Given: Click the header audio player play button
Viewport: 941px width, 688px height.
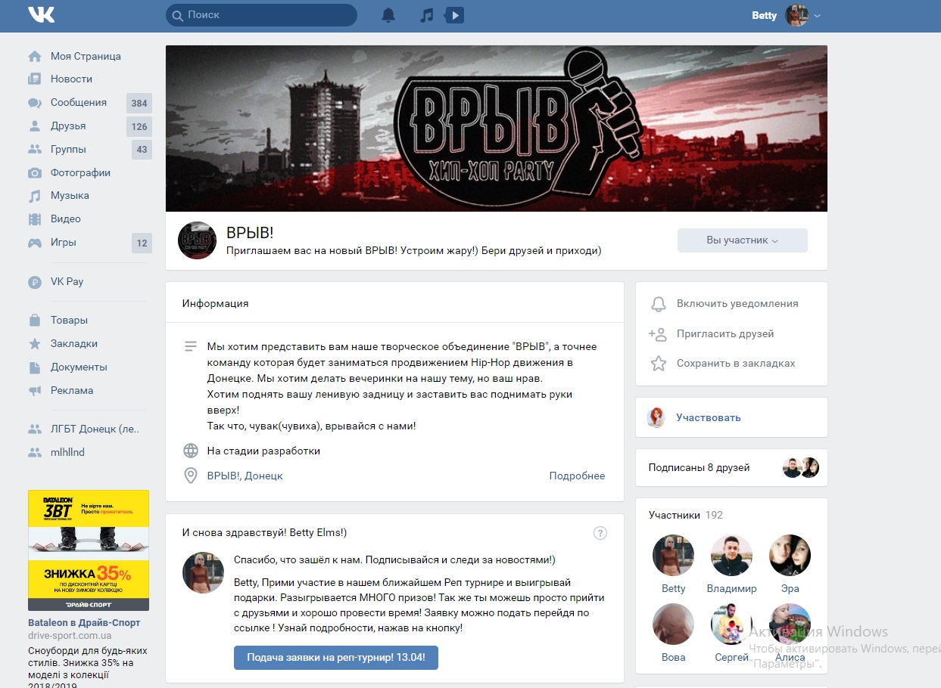Looking at the screenshot, I should coord(454,14).
